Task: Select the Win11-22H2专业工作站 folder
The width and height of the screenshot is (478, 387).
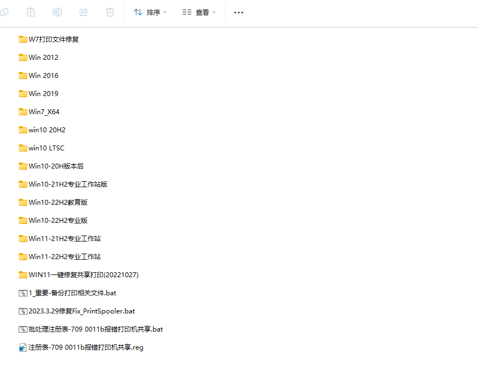Action: (64, 256)
